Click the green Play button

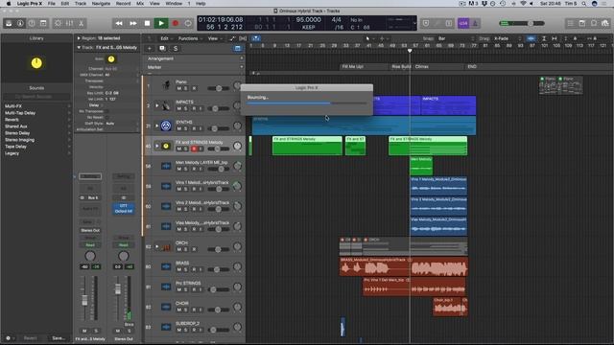[x=161, y=23]
